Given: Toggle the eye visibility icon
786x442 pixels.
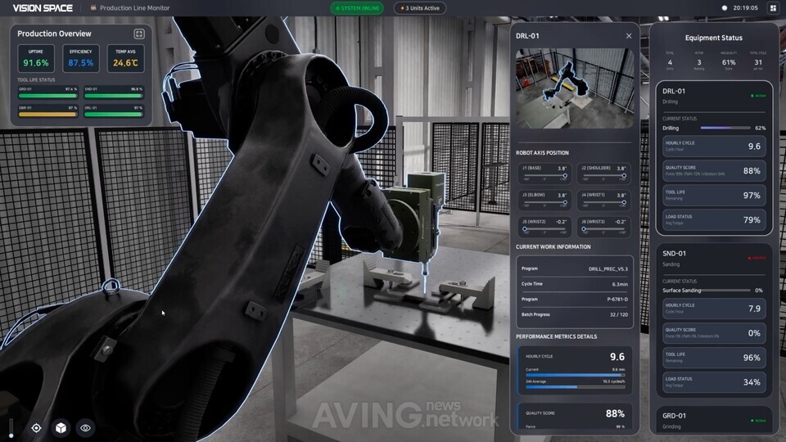Looking at the screenshot, I should [85, 428].
